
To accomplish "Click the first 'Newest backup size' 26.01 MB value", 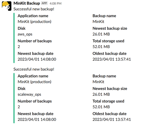I will click(x=101, y=34).
